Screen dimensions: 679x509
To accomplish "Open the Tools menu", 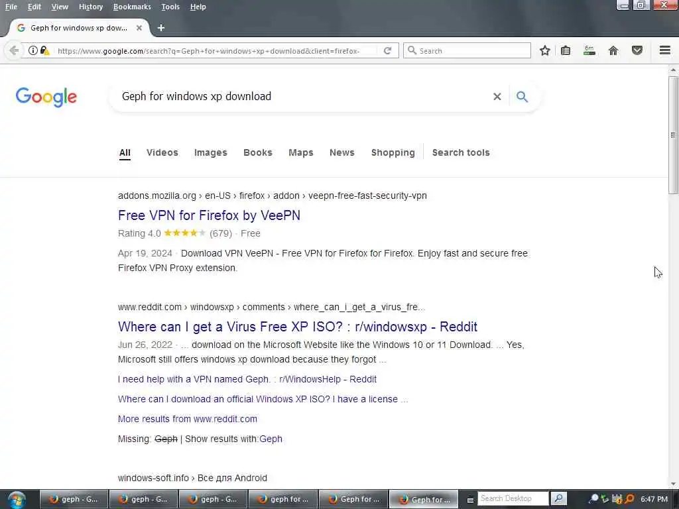I will (x=170, y=7).
